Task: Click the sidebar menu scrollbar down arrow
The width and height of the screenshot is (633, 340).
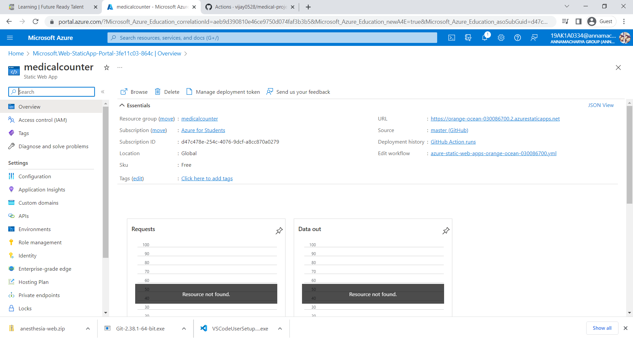Action: click(105, 313)
